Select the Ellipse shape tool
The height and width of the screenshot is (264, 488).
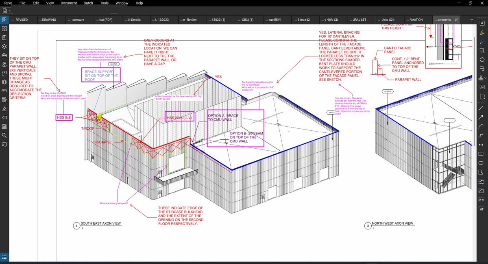pos(482,163)
